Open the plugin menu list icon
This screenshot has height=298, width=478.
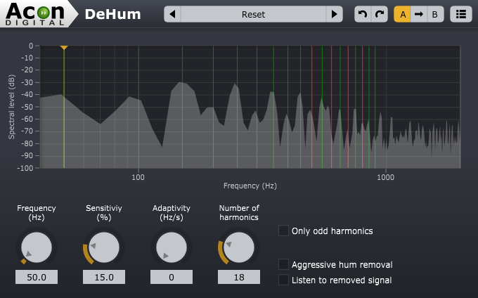tap(461, 14)
